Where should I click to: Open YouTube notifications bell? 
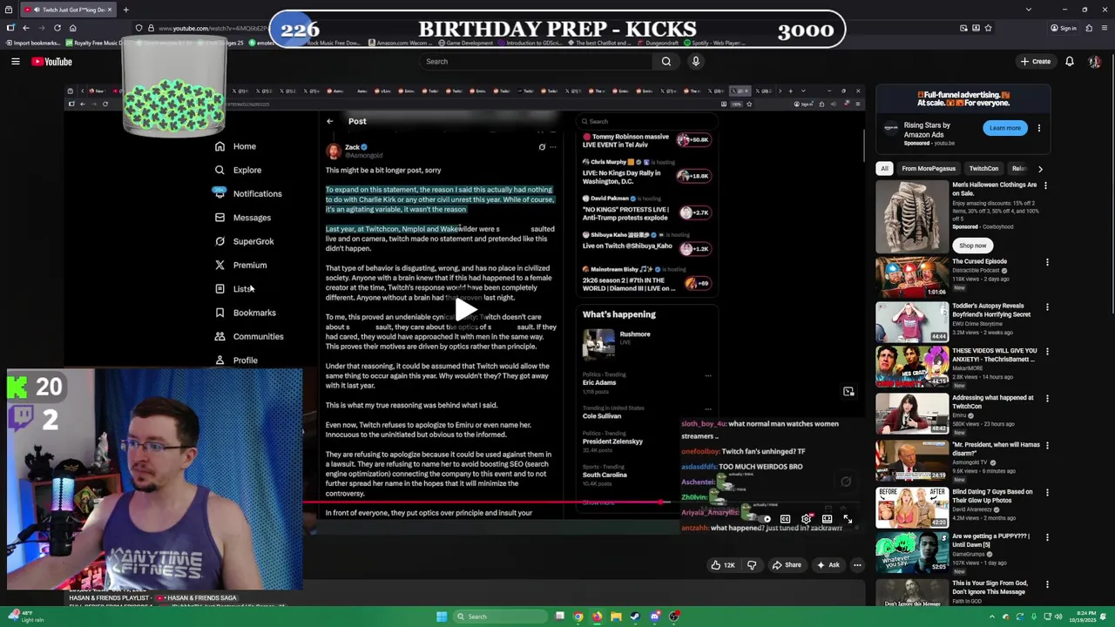tap(1069, 62)
